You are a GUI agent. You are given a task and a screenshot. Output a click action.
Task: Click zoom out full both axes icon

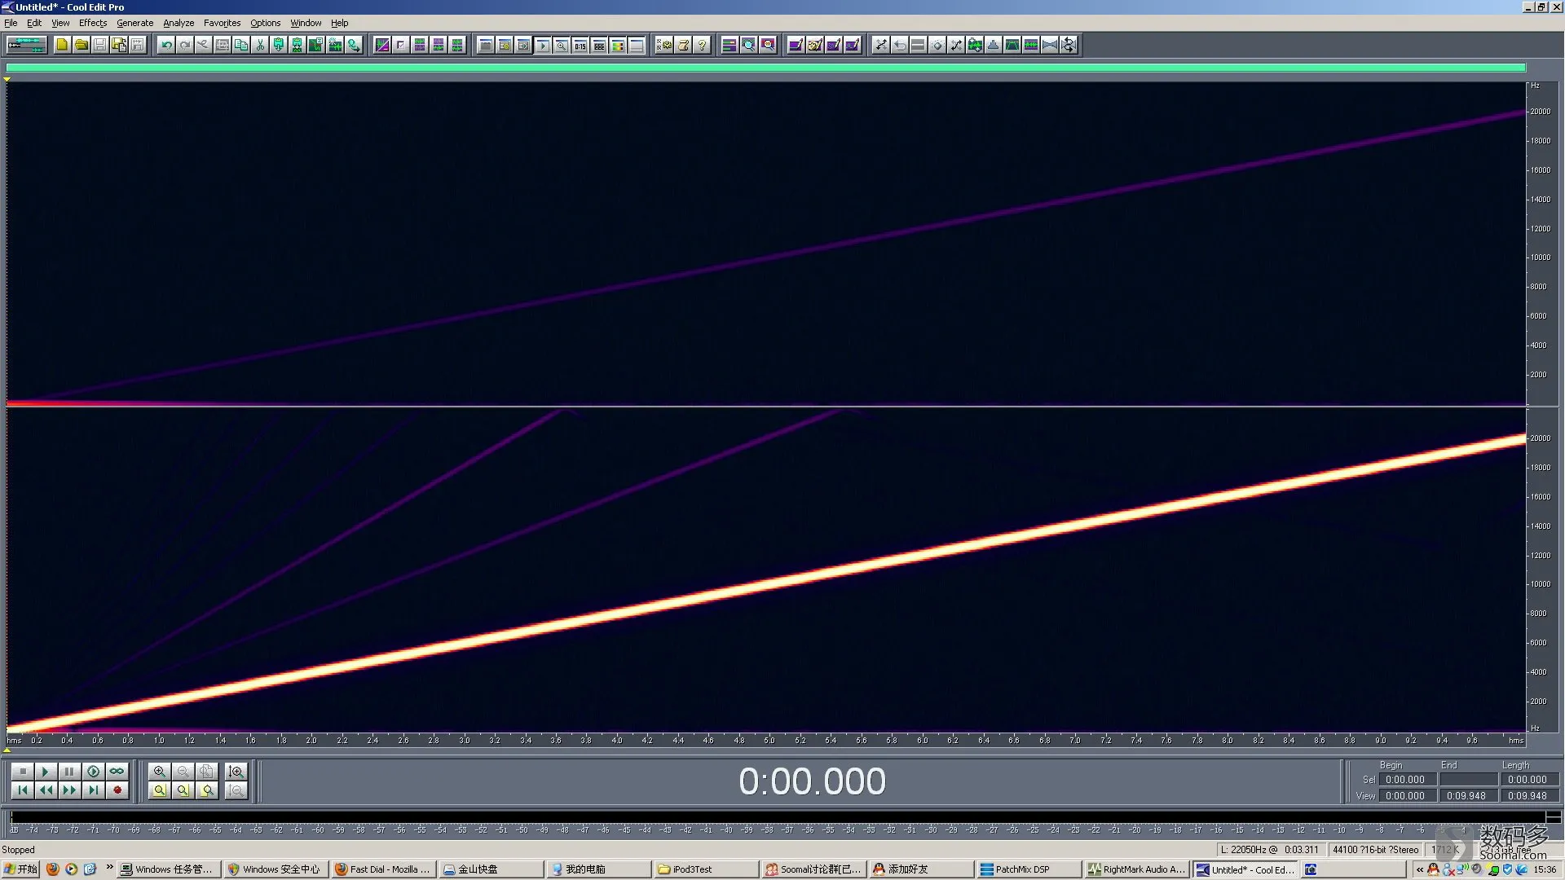[207, 771]
